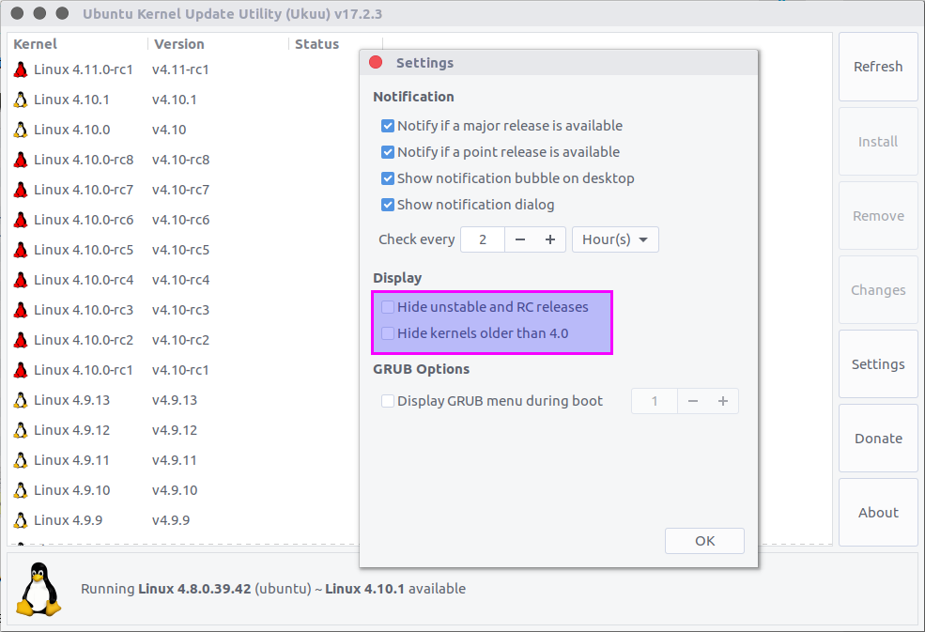Select the Linux 4.9.13 row text
This screenshot has height=632, width=925.
click(72, 401)
